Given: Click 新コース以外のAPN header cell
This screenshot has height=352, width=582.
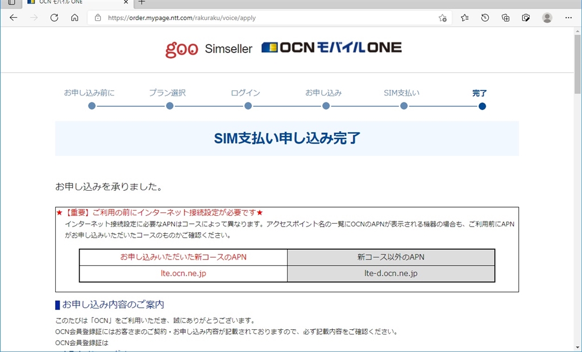Looking at the screenshot, I should (x=391, y=257).
